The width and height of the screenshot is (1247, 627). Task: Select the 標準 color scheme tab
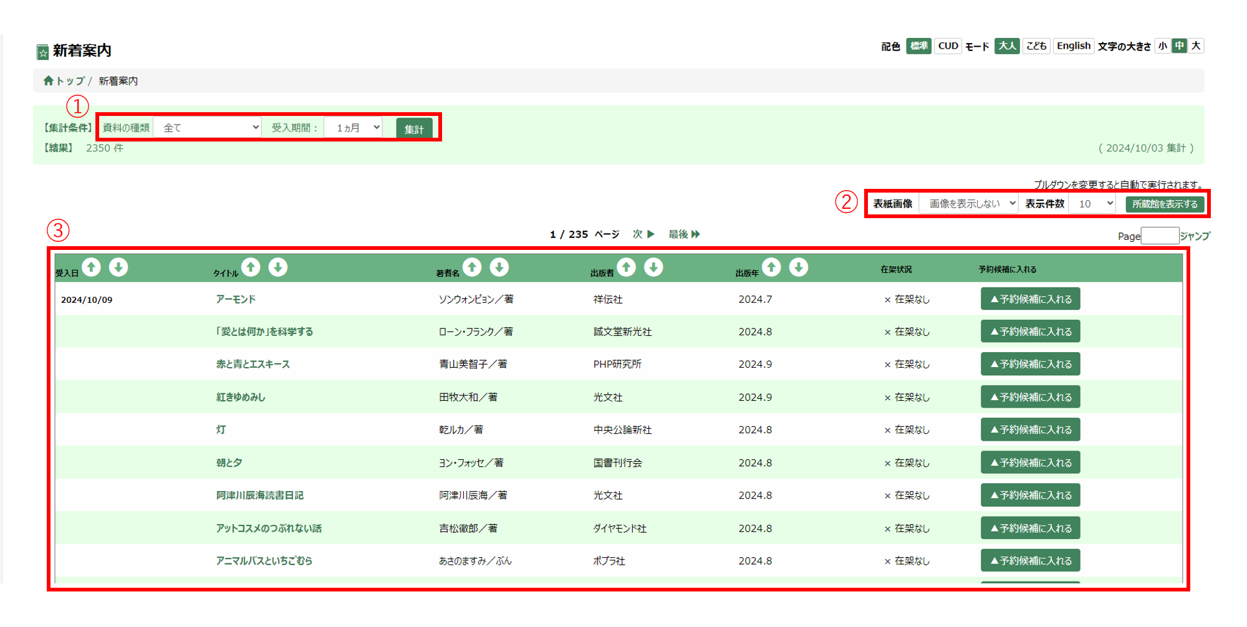918,45
